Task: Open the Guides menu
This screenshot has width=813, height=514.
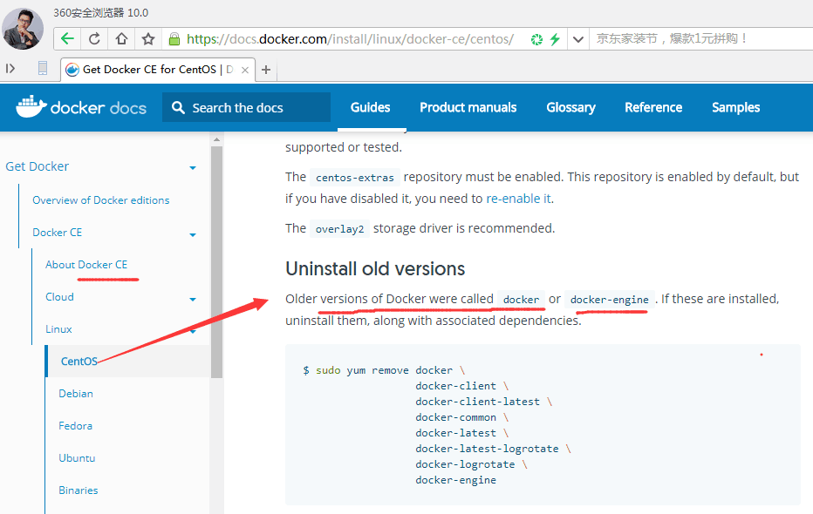Action: tap(370, 107)
